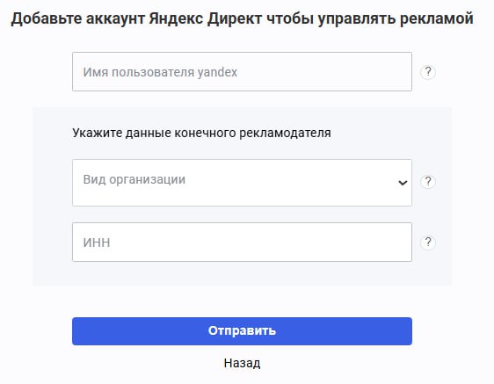This screenshot has height=384, width=494.
Task: Return to previous step with Назад
Action: click(242, 363)
